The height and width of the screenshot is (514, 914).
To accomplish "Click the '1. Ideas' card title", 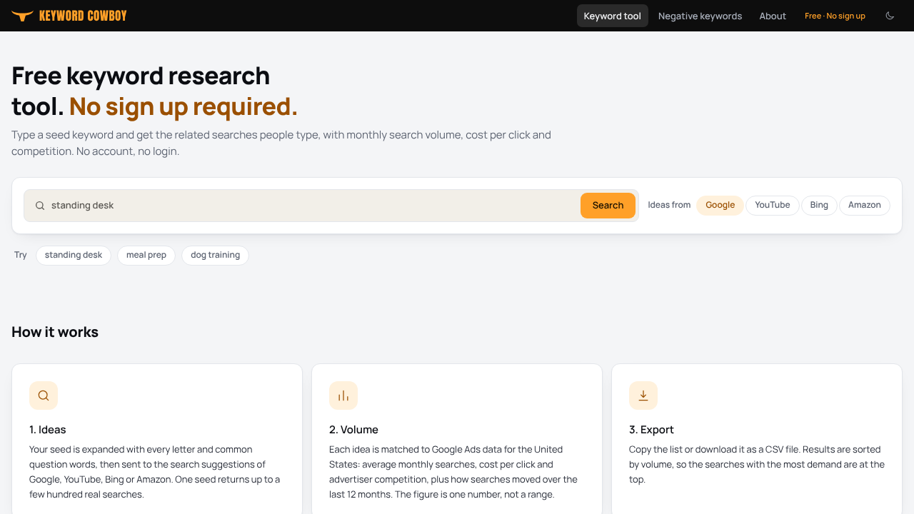I will tap(48, 430).
